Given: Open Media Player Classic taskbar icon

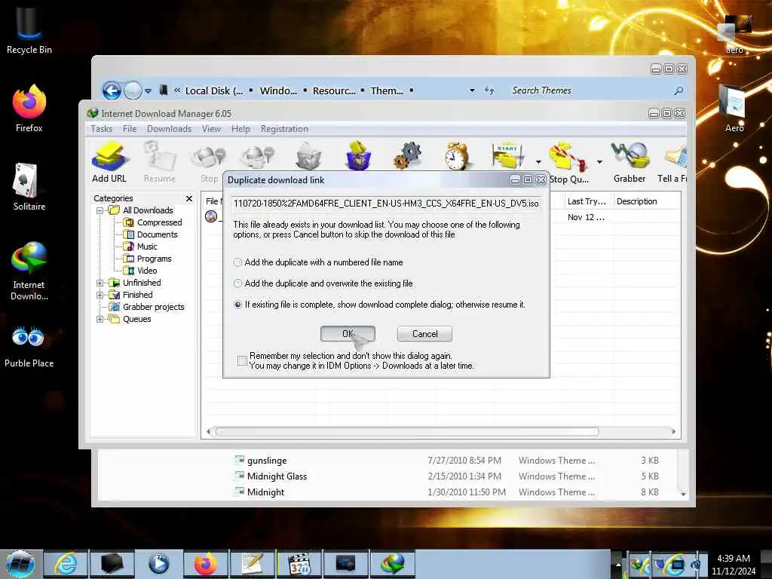Looking at the screenshot, I should pyautogui.click(x=299, y=564).
